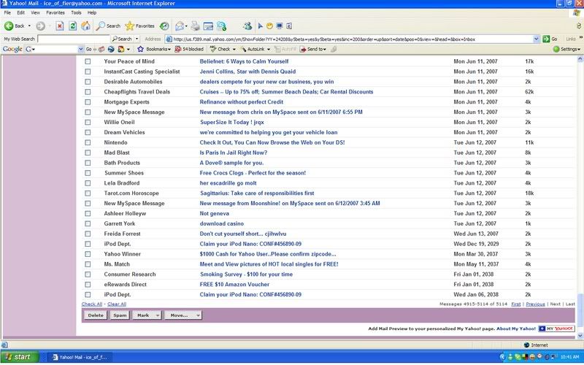
Task: Select the Nintendo email checkbox
Action: point(88,142)
